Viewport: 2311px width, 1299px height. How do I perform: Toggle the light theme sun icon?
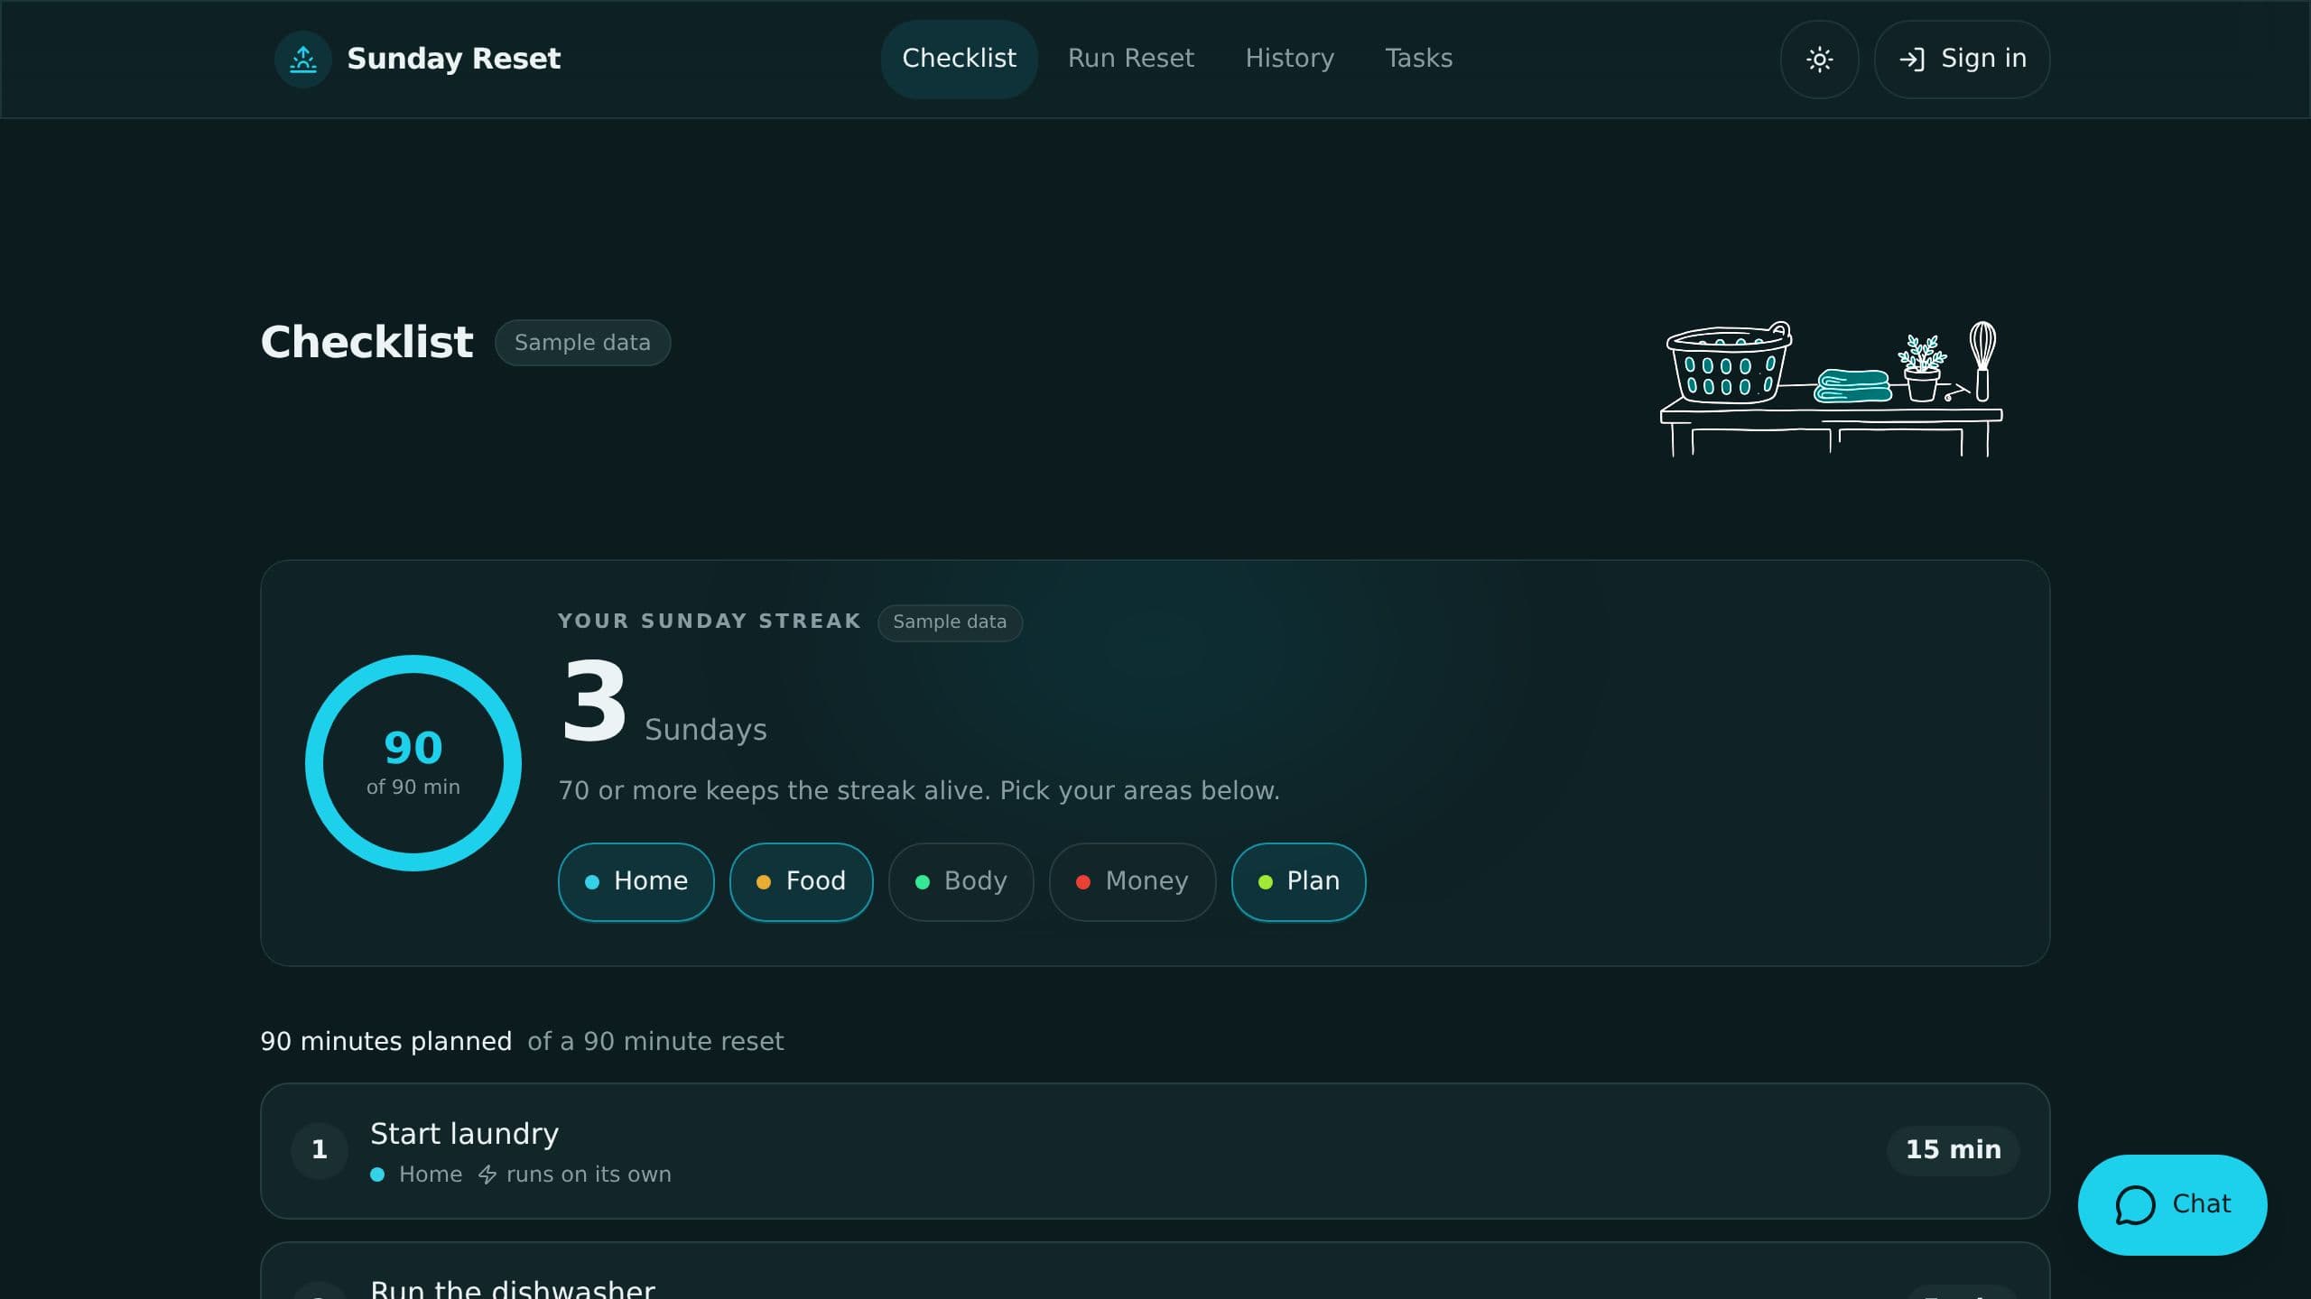[x=1819, y=60]
